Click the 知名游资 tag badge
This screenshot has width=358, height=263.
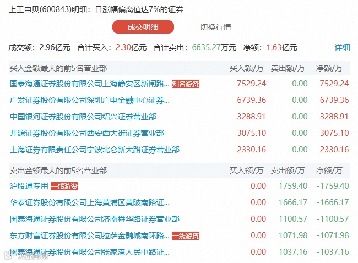[186, 84]
